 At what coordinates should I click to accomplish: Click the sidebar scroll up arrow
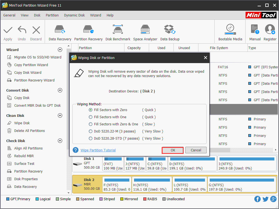tap(69, 46)
